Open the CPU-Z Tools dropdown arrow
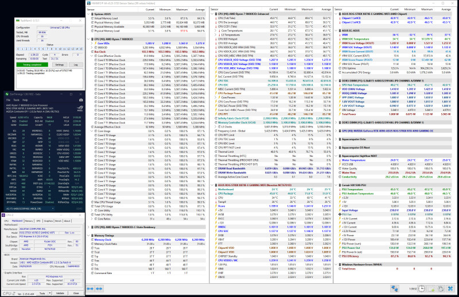This screenshot has width=459, height=297. pyautogui.click(x=50, y=293)
